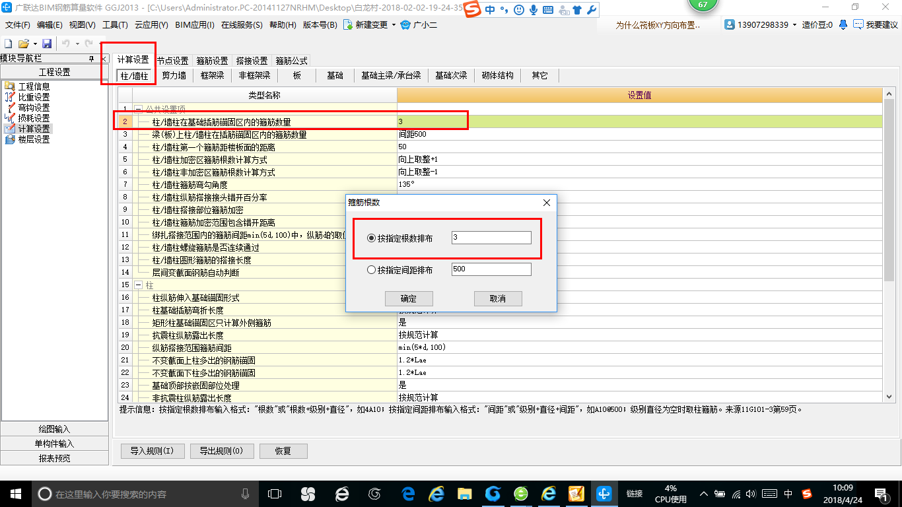Click Sogou input soft keyboard icon
The image size is (902, 507).
(x=549, y=10)
